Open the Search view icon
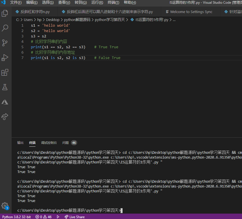 (5, 28)
